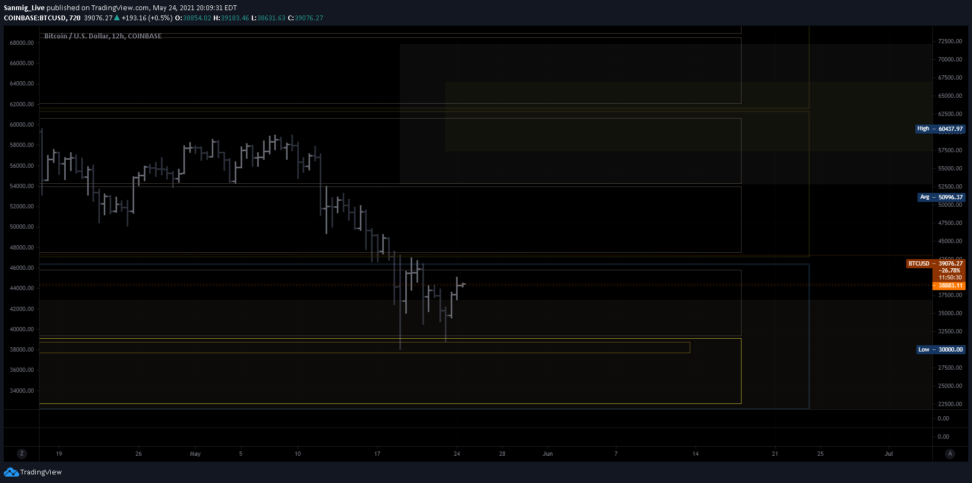Click date 17 on the time axis
Screen dimensions: 972x483
(377, 454)
